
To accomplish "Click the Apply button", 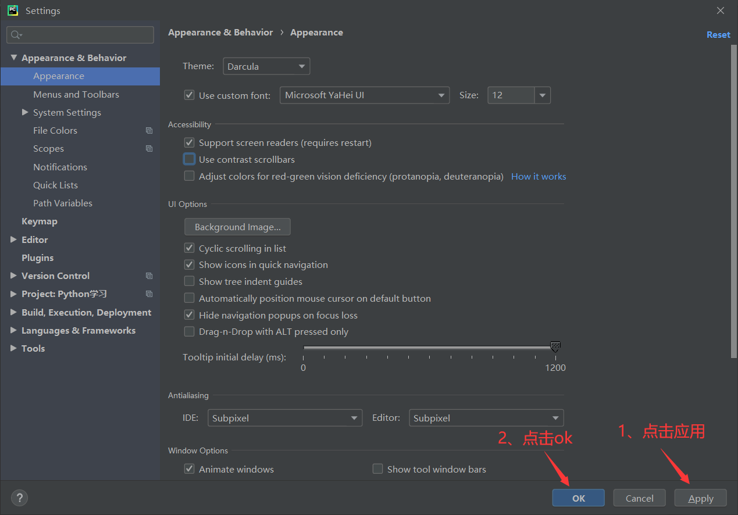I will pos(701,498).
